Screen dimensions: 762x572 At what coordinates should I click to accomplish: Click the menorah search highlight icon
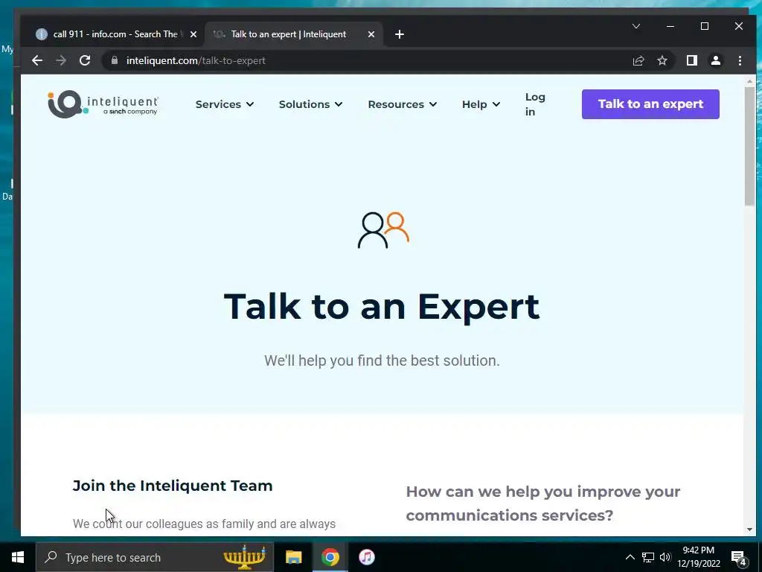click(244, 557)
